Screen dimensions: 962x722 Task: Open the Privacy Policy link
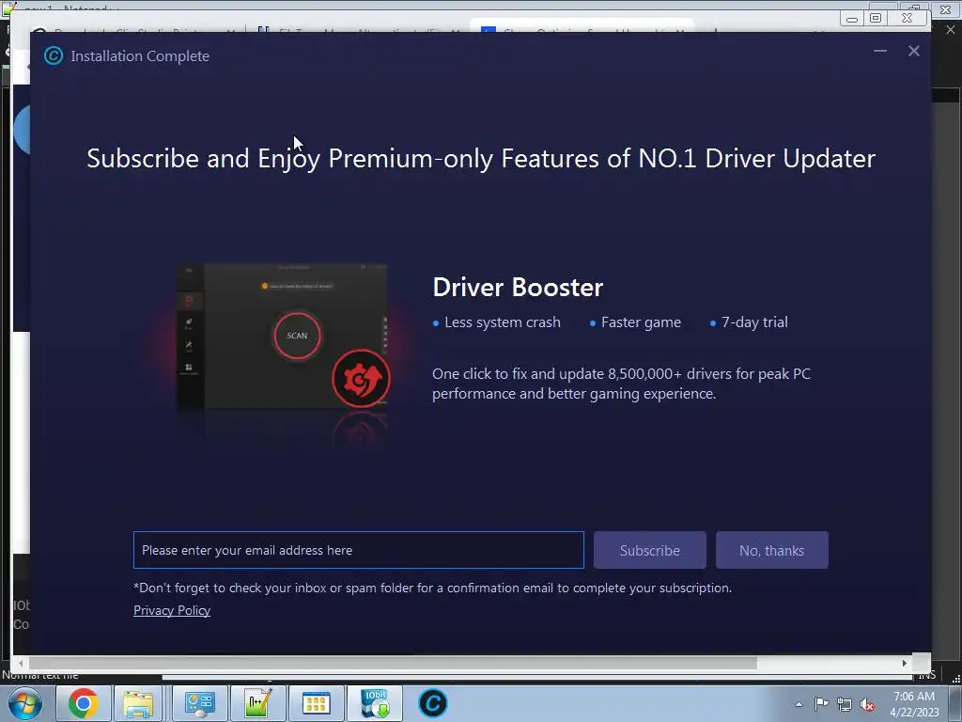[172, 610]
